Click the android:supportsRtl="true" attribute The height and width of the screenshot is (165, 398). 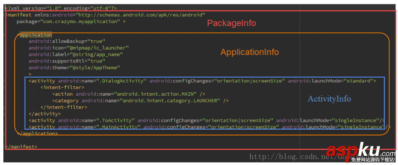tap(67, 61)
